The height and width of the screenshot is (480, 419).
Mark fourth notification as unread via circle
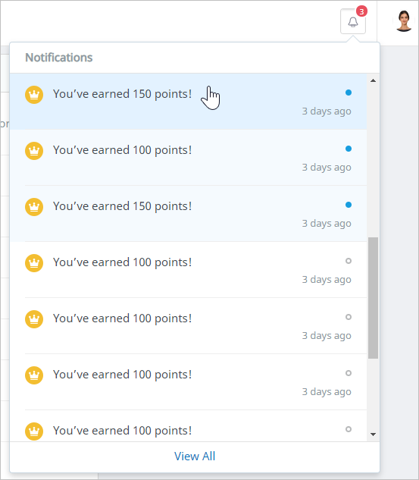(349, 261)
